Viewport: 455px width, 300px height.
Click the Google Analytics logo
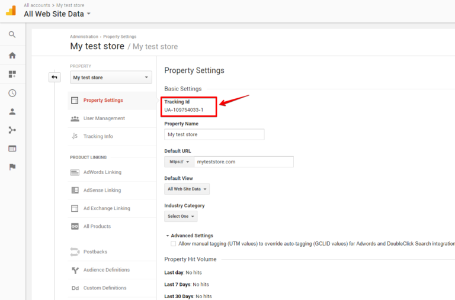pos(11,10)
